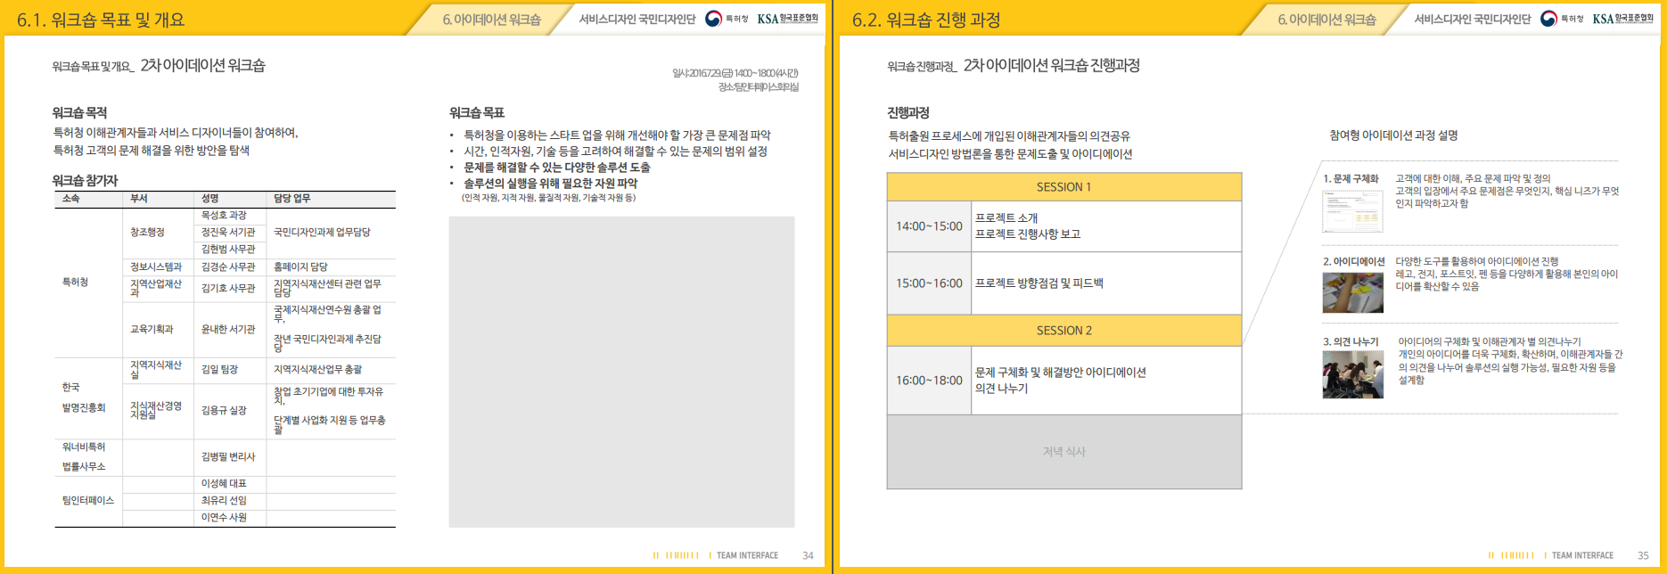Select the 6. 아이데이션 워크숍 tab on slide 6.1
Screen dimensions: 1667x574
click(x=491, y=20)
